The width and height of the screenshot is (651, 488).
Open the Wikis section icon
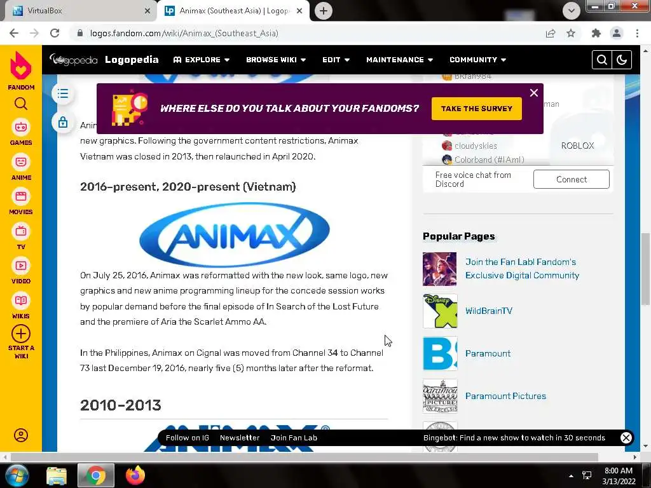(x=21, y=301)
